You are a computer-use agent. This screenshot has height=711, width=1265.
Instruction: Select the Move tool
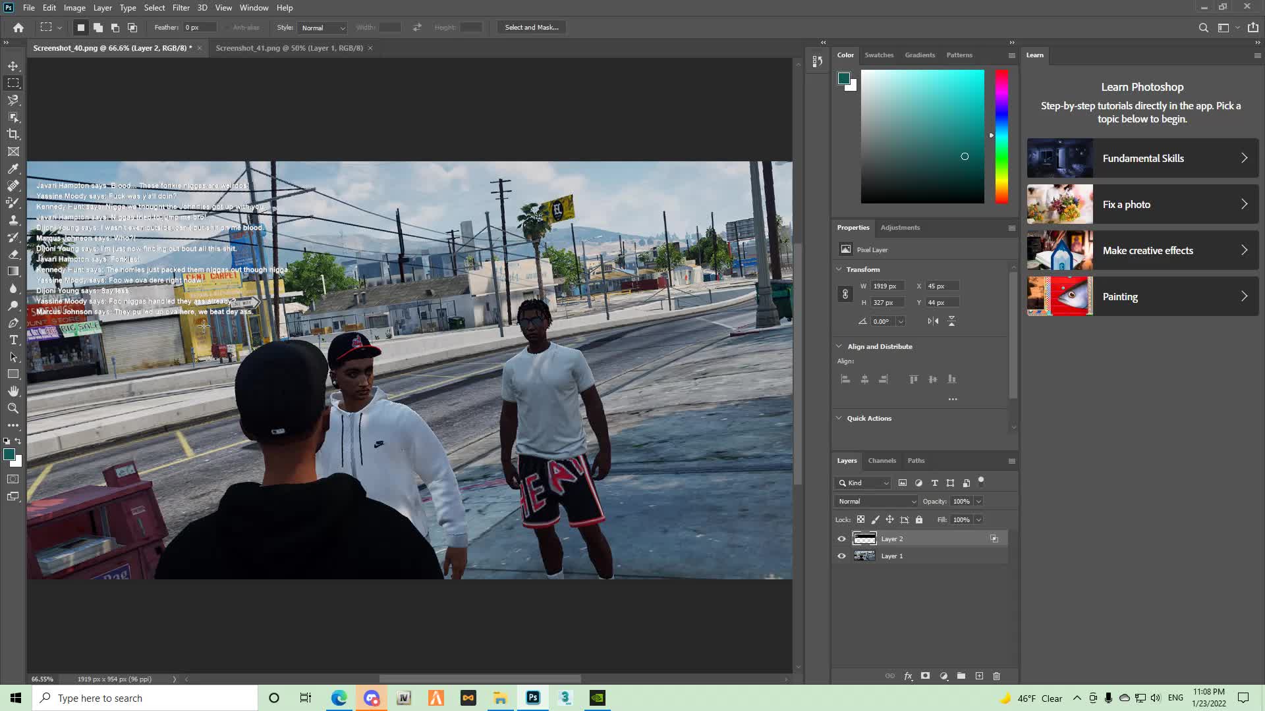pyautogui.click(x=13, y=66)
